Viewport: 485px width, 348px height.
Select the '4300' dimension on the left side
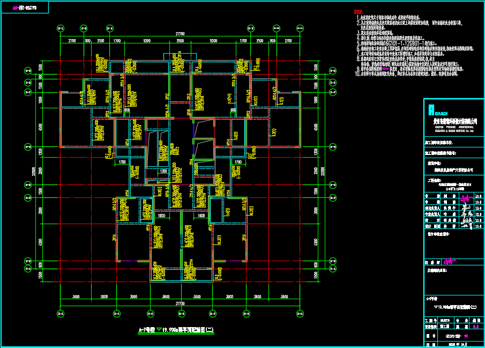coord(40,242)
